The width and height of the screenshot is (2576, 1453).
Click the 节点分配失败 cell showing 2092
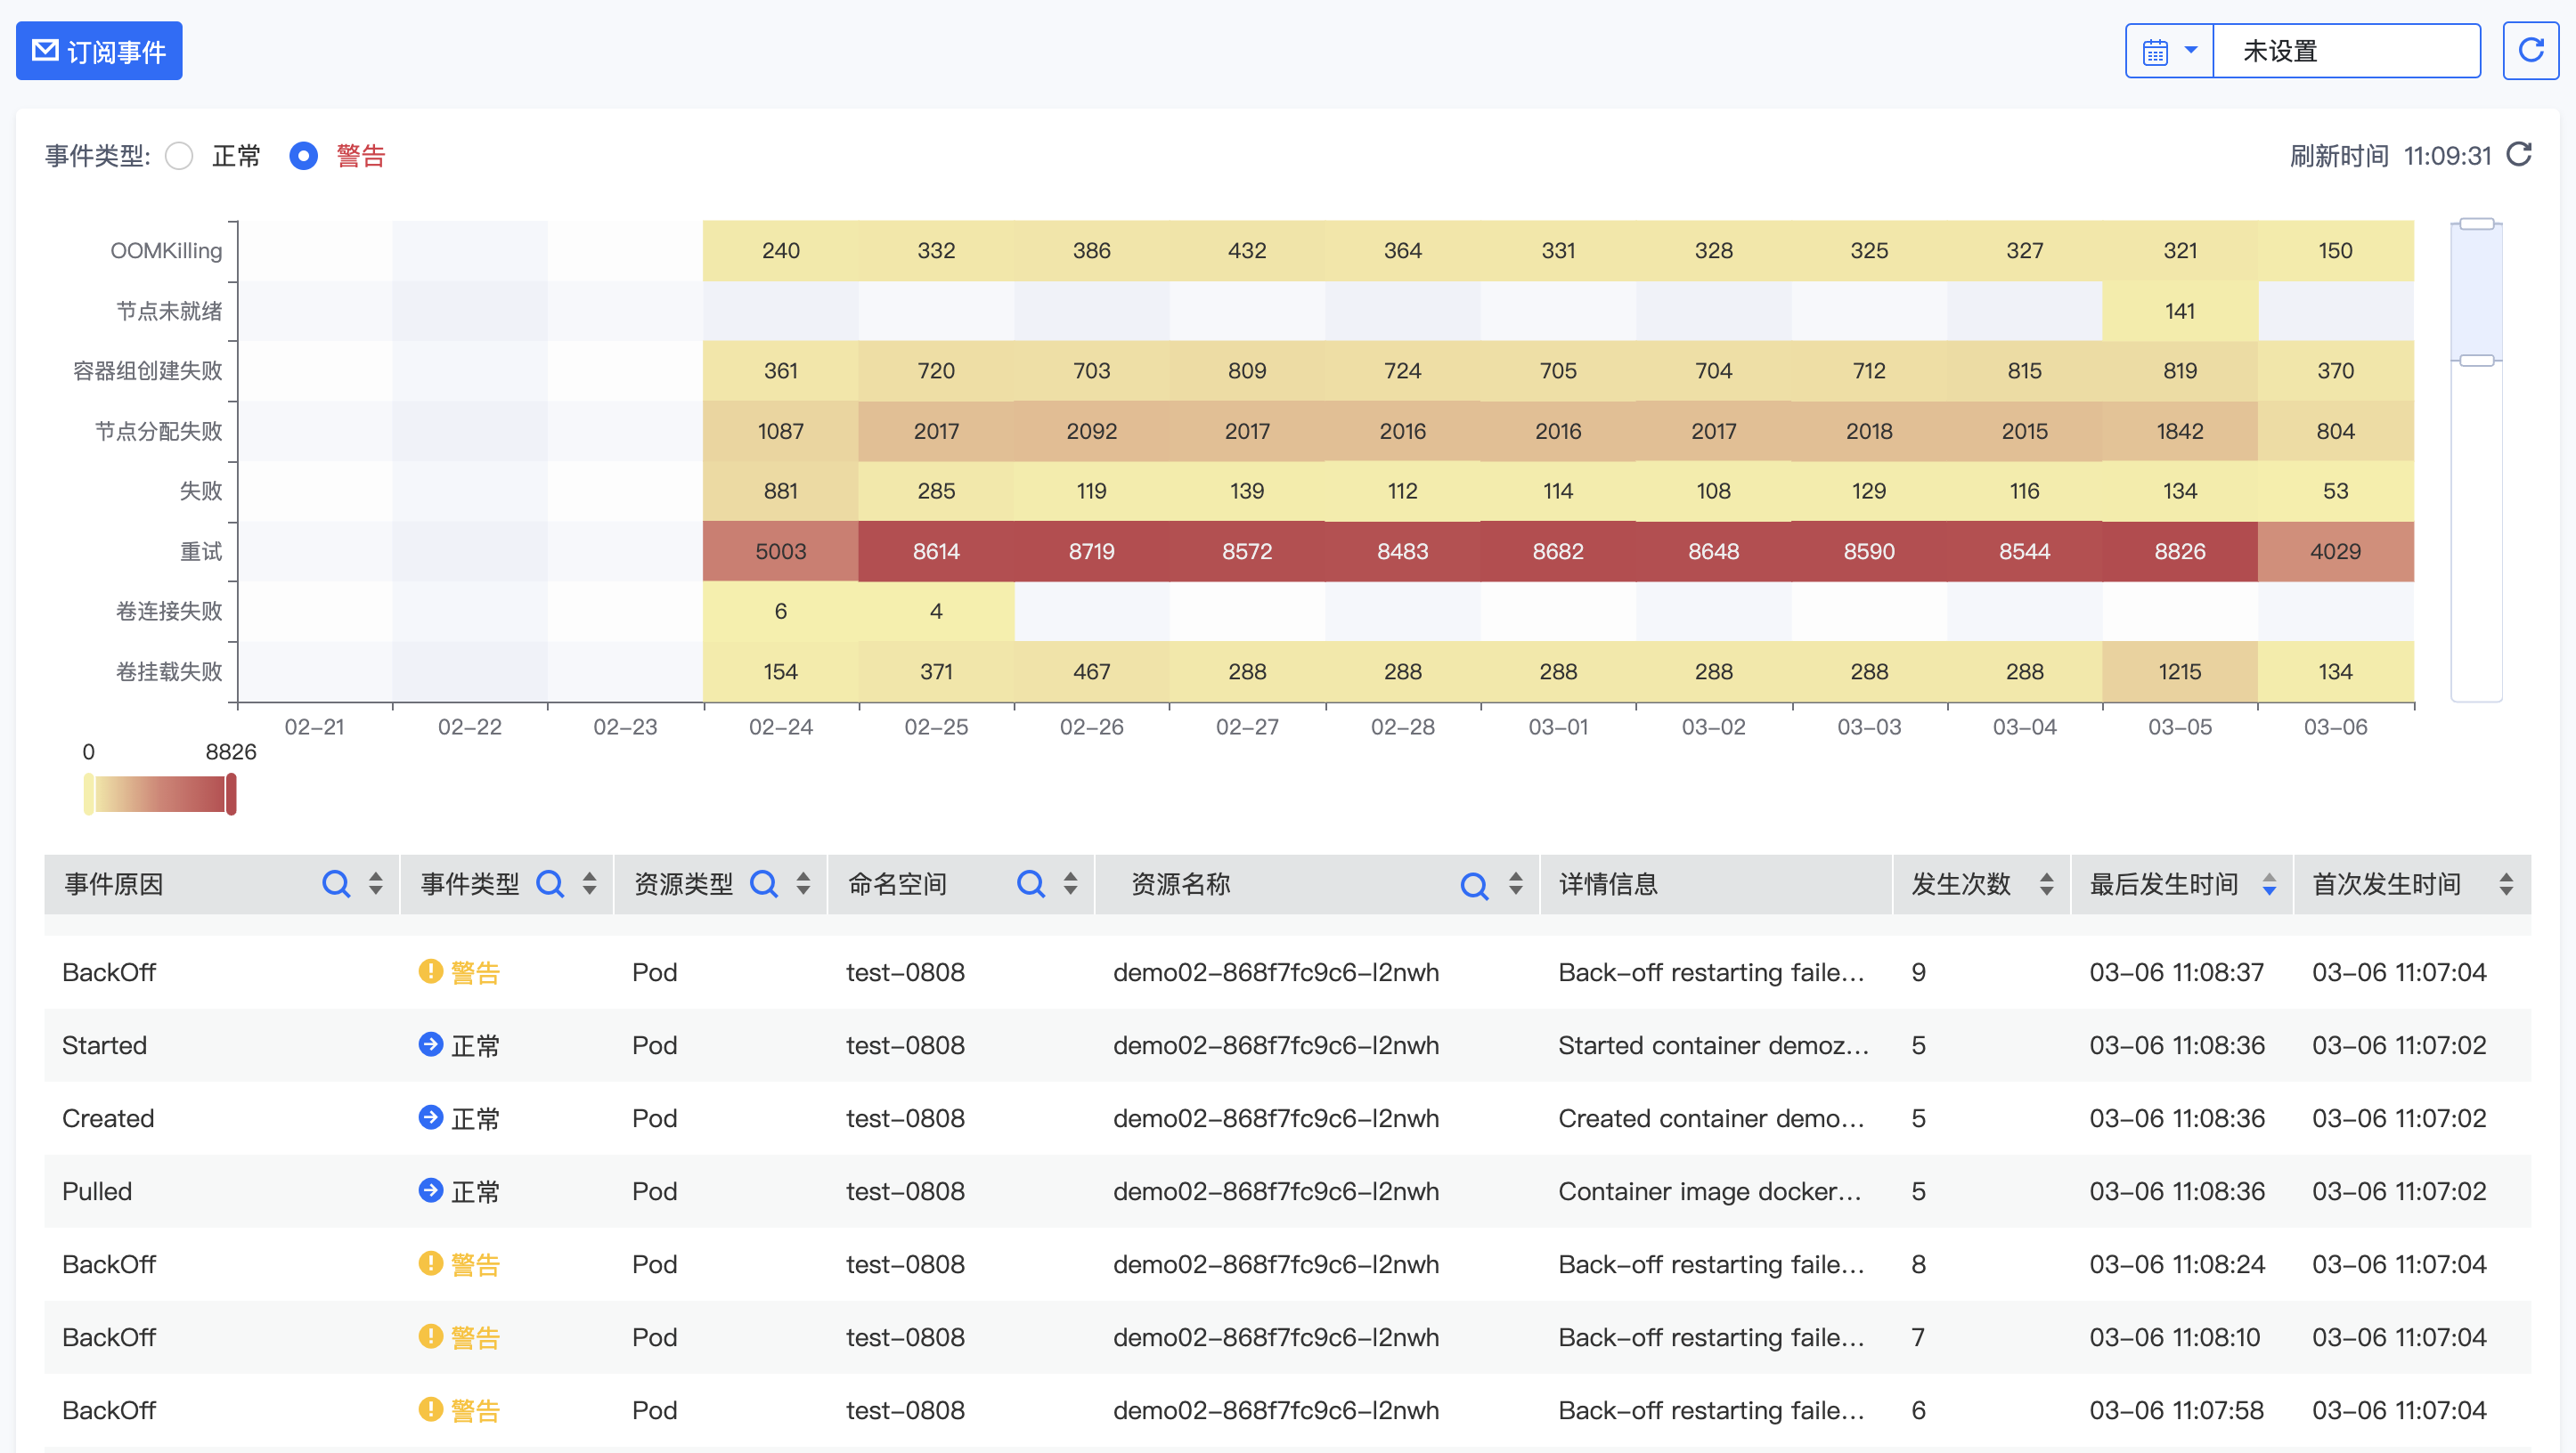pyautogui.click(x=1092, y=431)
